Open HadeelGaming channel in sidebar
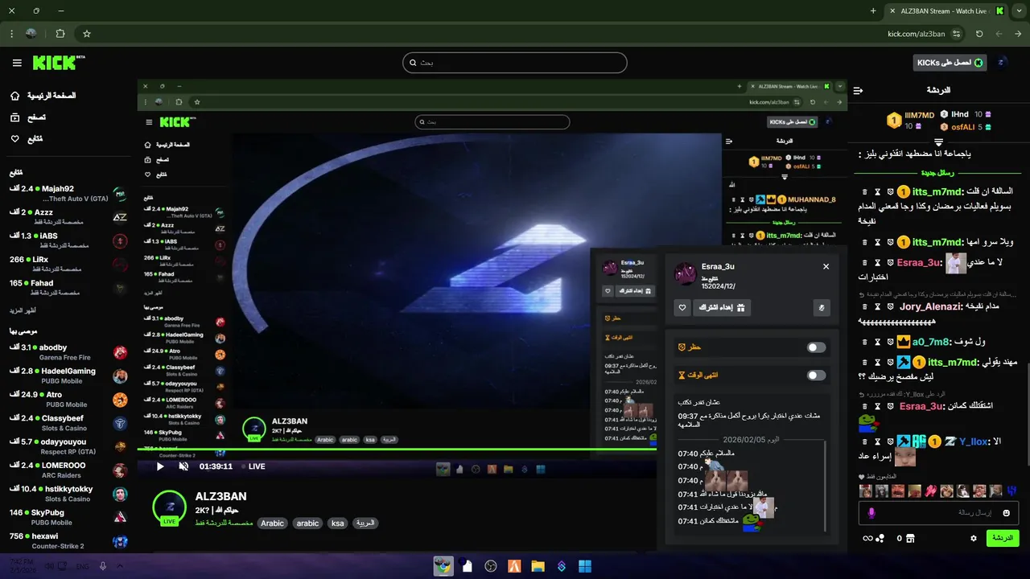 pos(69,376)
